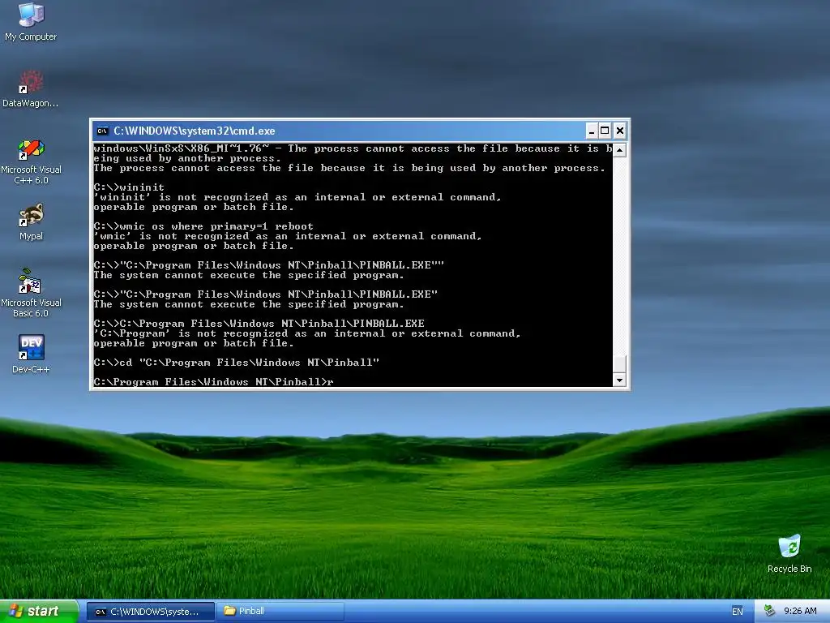Click the cmd scrollbar thumb

click(619, 364)
